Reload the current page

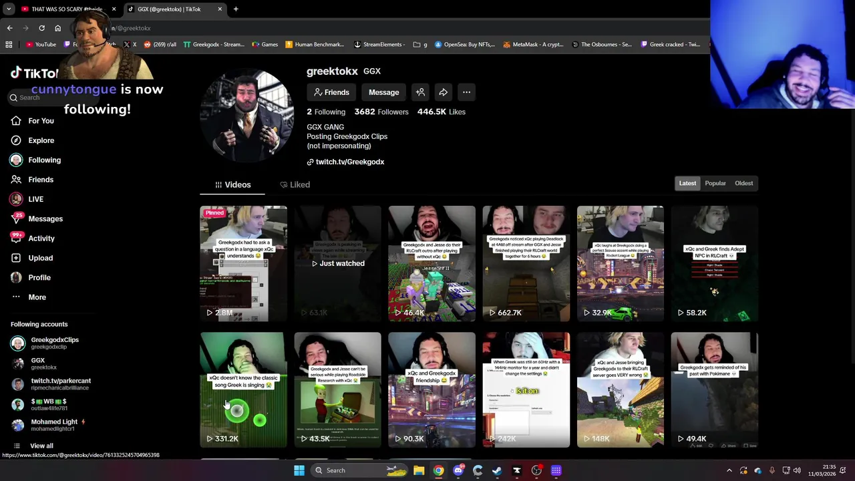pos(41,28)
